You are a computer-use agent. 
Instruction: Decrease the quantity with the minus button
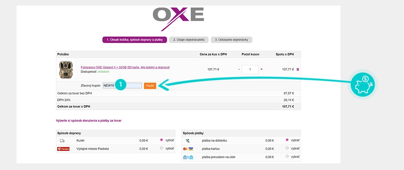pyautogui.click(x=239, y=69)
